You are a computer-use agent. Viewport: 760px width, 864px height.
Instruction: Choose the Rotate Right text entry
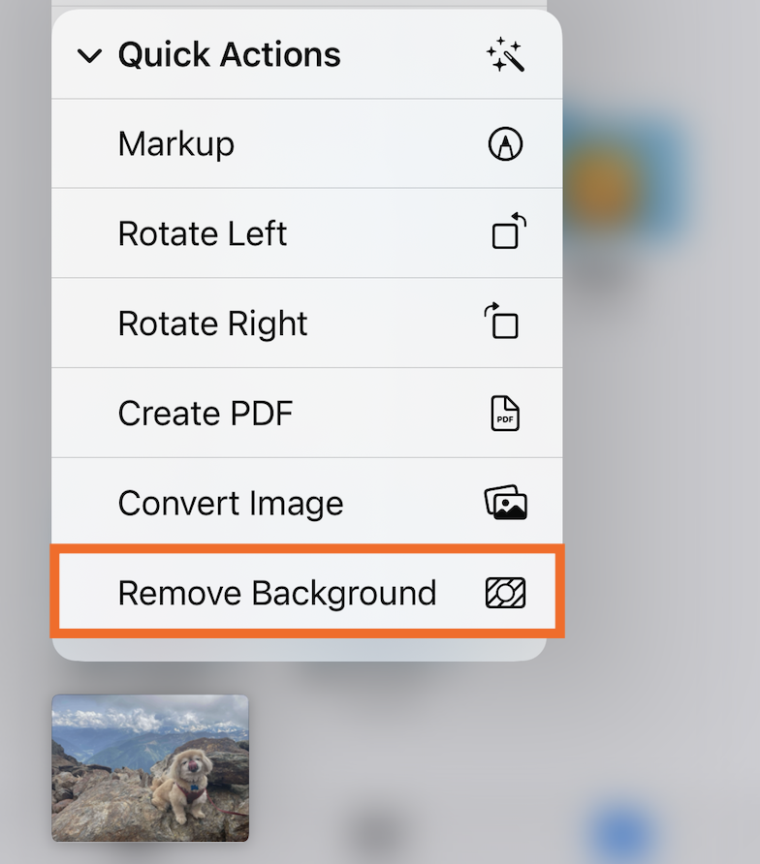point(213,324)
